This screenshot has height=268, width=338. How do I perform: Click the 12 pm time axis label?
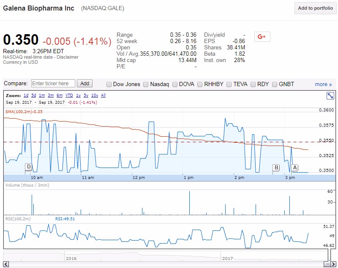coord(139,178)
